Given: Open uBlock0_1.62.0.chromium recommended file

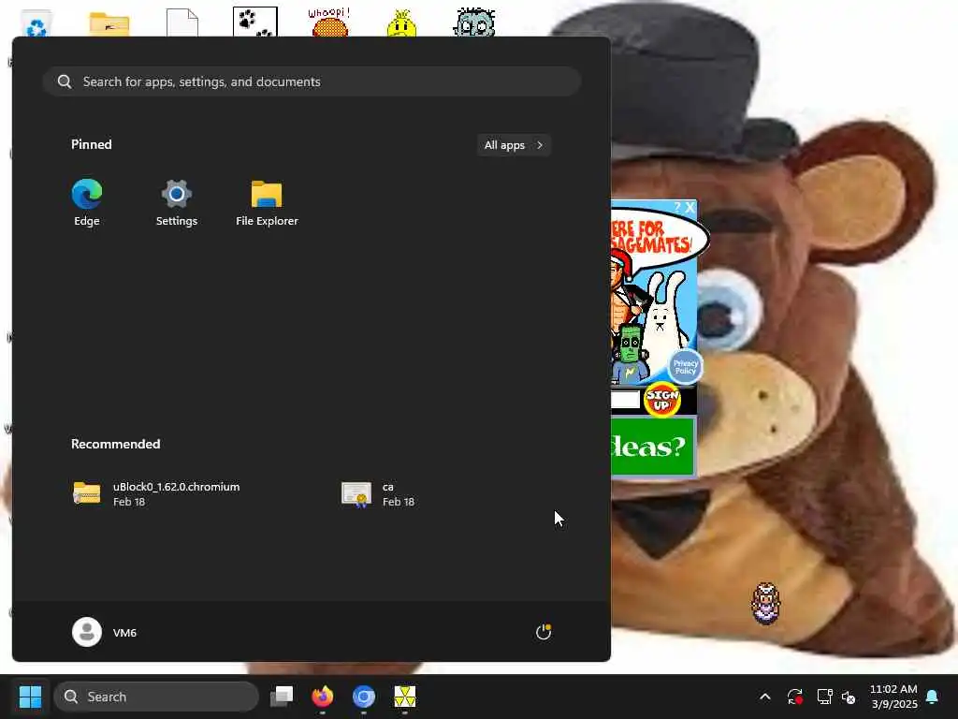Looking at the screenshot, I should point(156,493).
